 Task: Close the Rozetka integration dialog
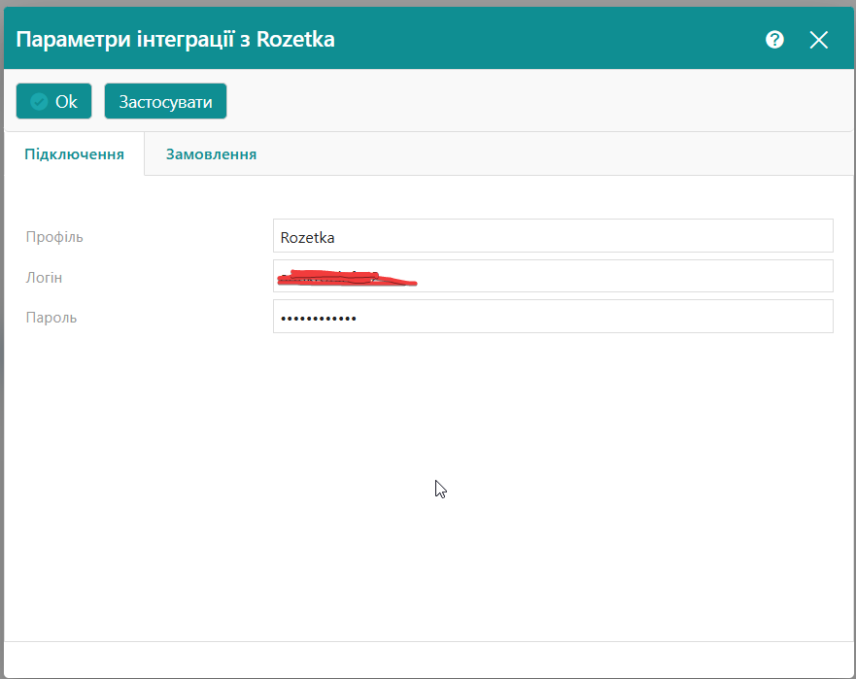point(818,39)
